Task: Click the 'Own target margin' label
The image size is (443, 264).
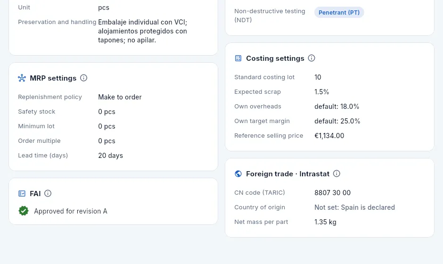Action: pos(262,121)
